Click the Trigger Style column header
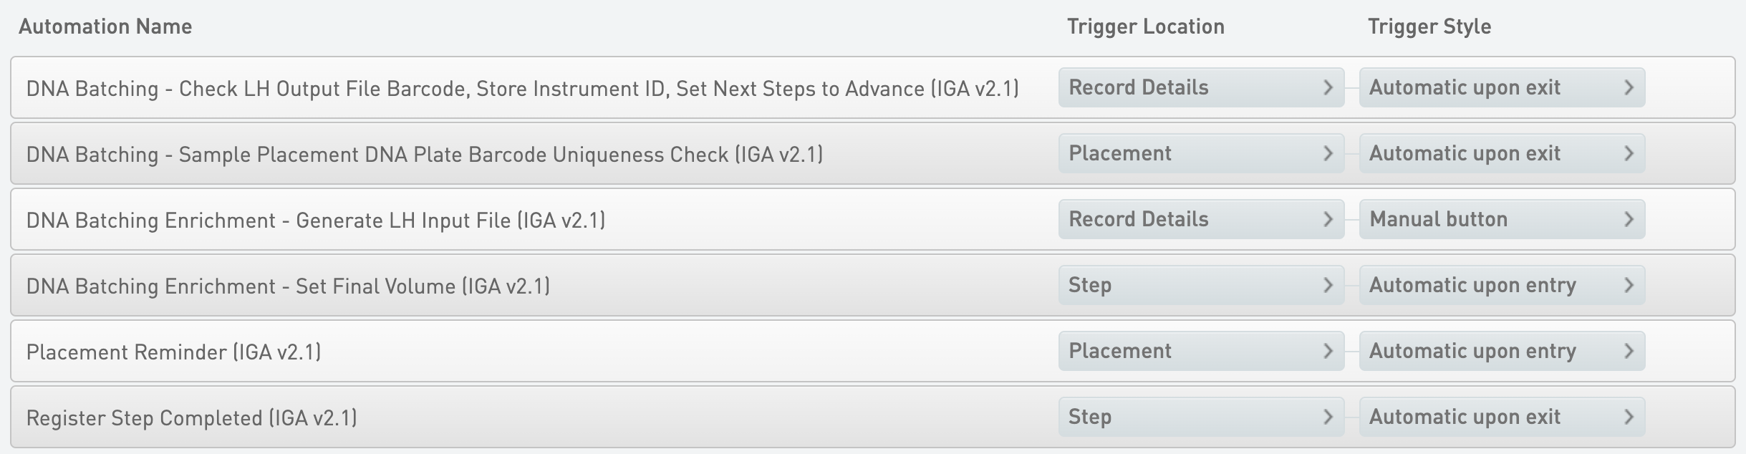The width and height of the screenshot is (1746, 454). (x=1429, y=26)
